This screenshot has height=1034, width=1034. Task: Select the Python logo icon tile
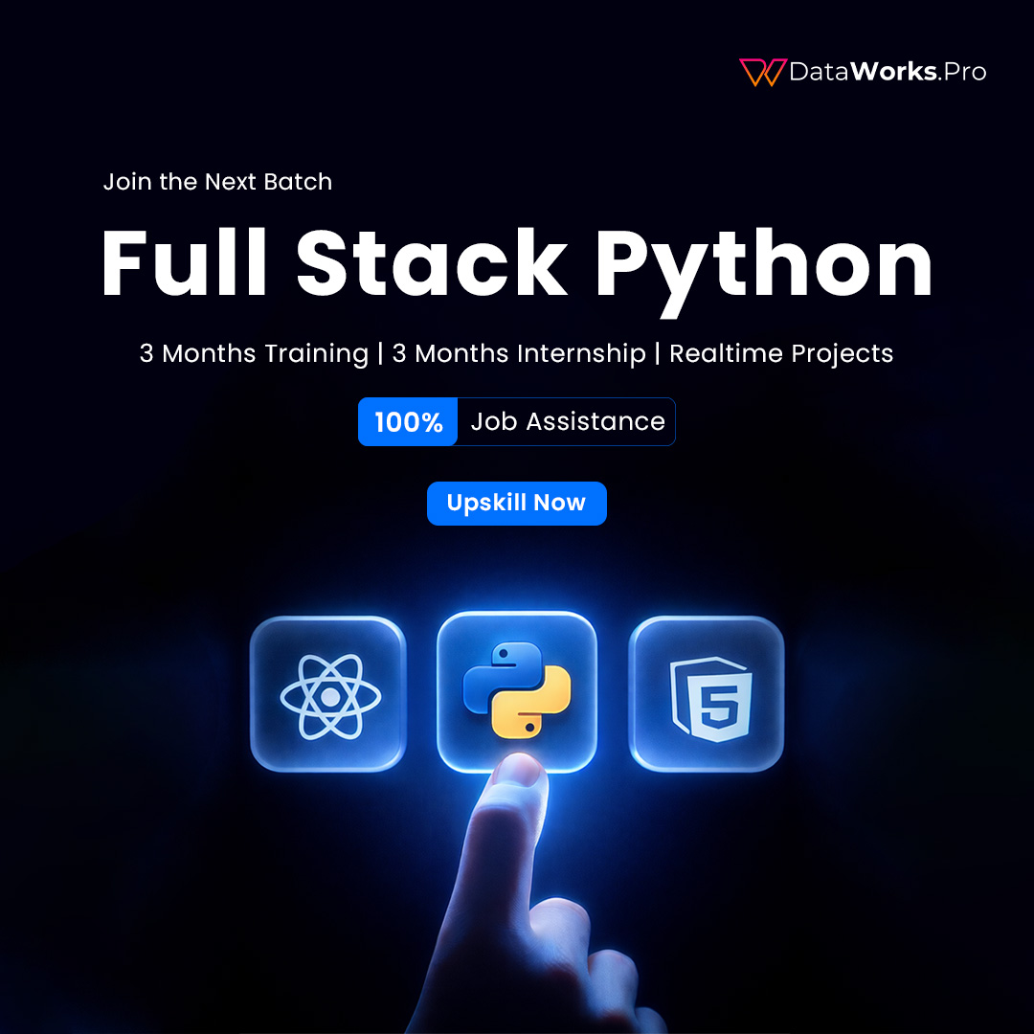click(517, 692)
